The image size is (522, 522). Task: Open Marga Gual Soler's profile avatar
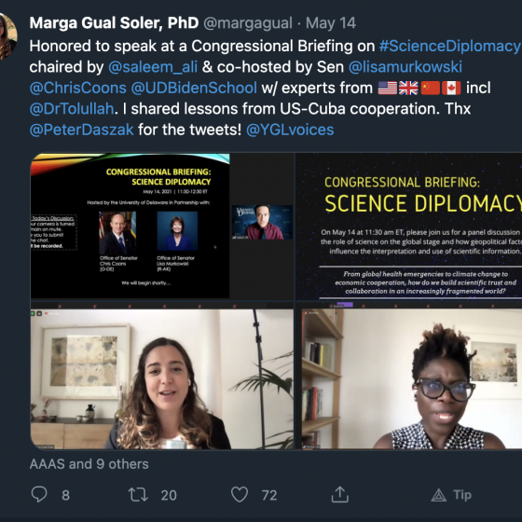coord(7,36)
